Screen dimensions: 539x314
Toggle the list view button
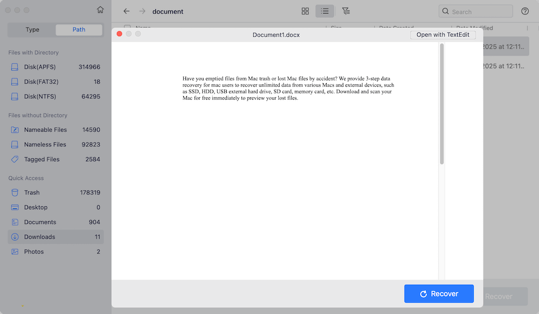point(324,11)
